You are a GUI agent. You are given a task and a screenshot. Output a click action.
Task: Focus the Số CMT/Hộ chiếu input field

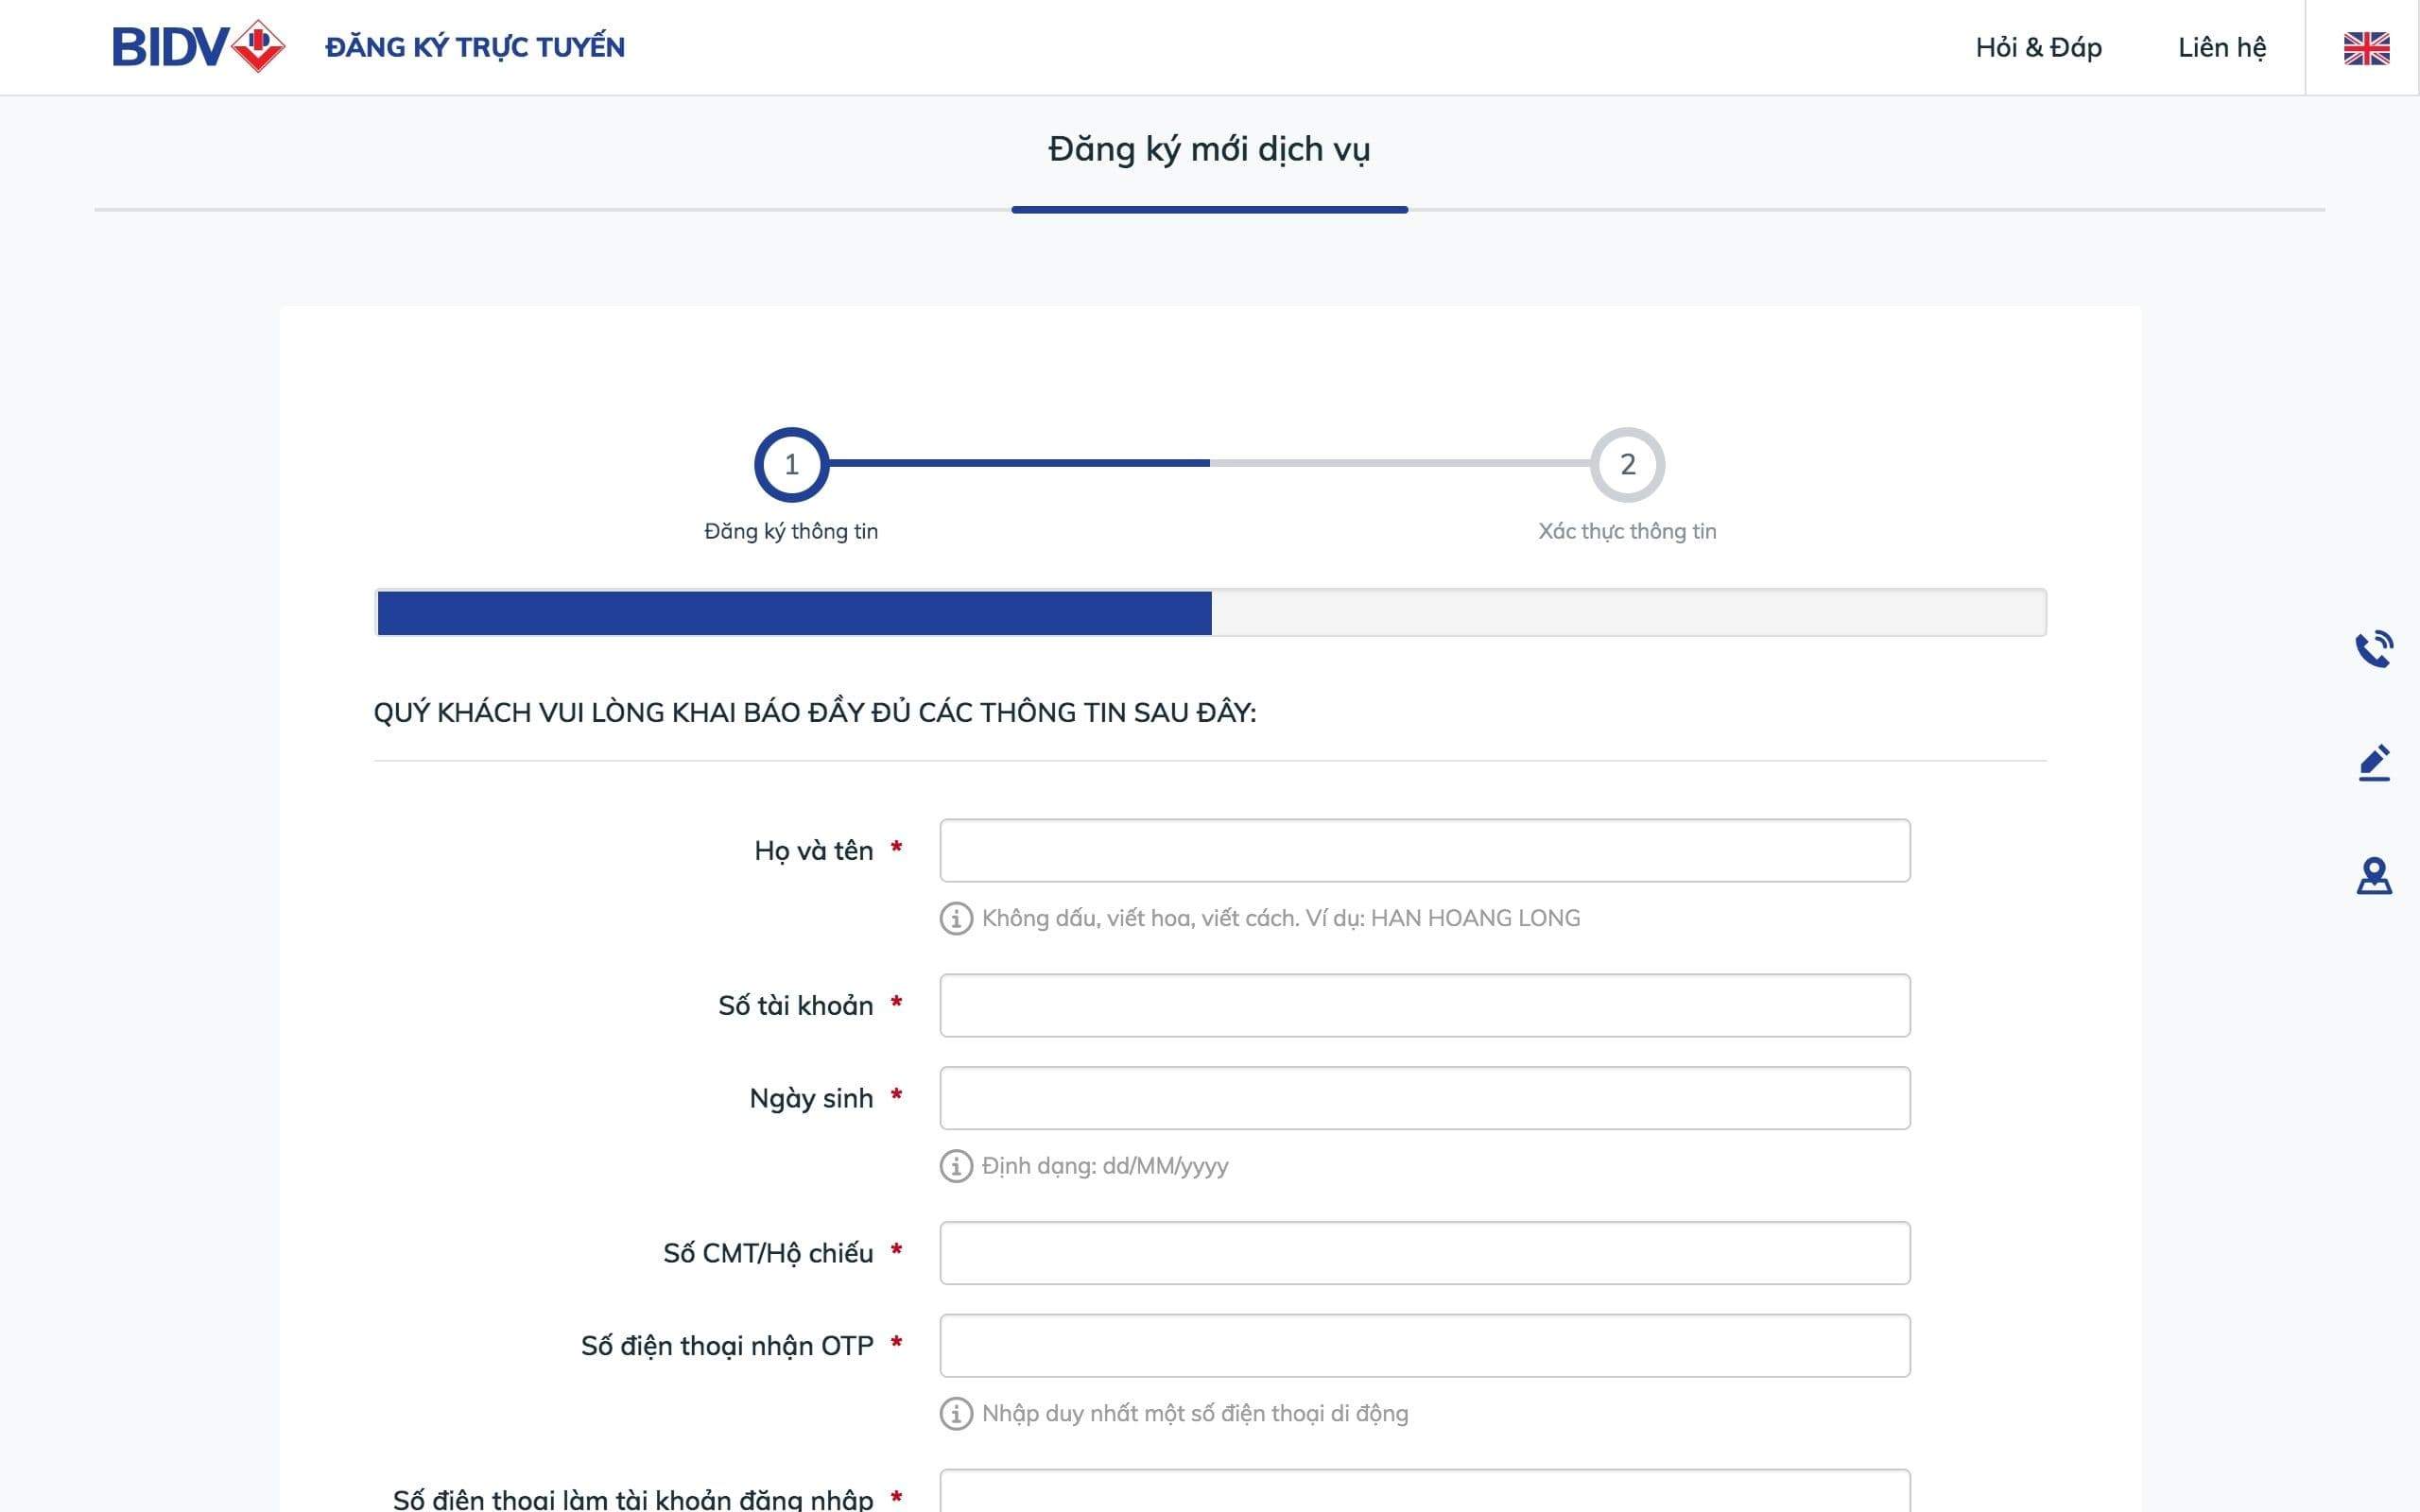pyautogui.click(x=1425, y=1253)
